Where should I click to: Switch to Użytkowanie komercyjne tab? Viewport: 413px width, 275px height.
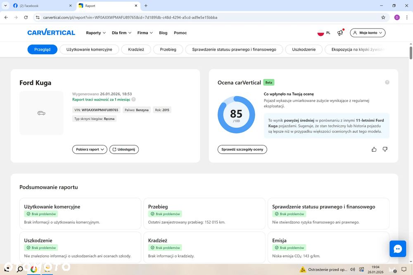pyautogui.click(x=89, y=49)
